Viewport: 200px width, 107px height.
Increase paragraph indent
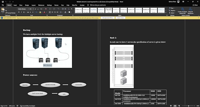pyautogui.click(x=65, y=9)
